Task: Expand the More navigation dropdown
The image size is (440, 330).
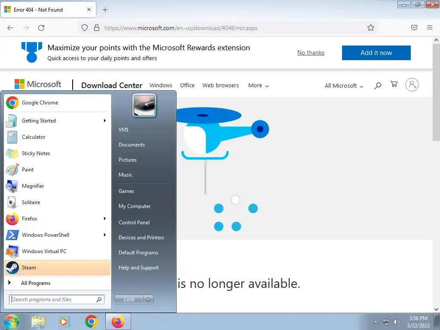Action: point(258,86)
